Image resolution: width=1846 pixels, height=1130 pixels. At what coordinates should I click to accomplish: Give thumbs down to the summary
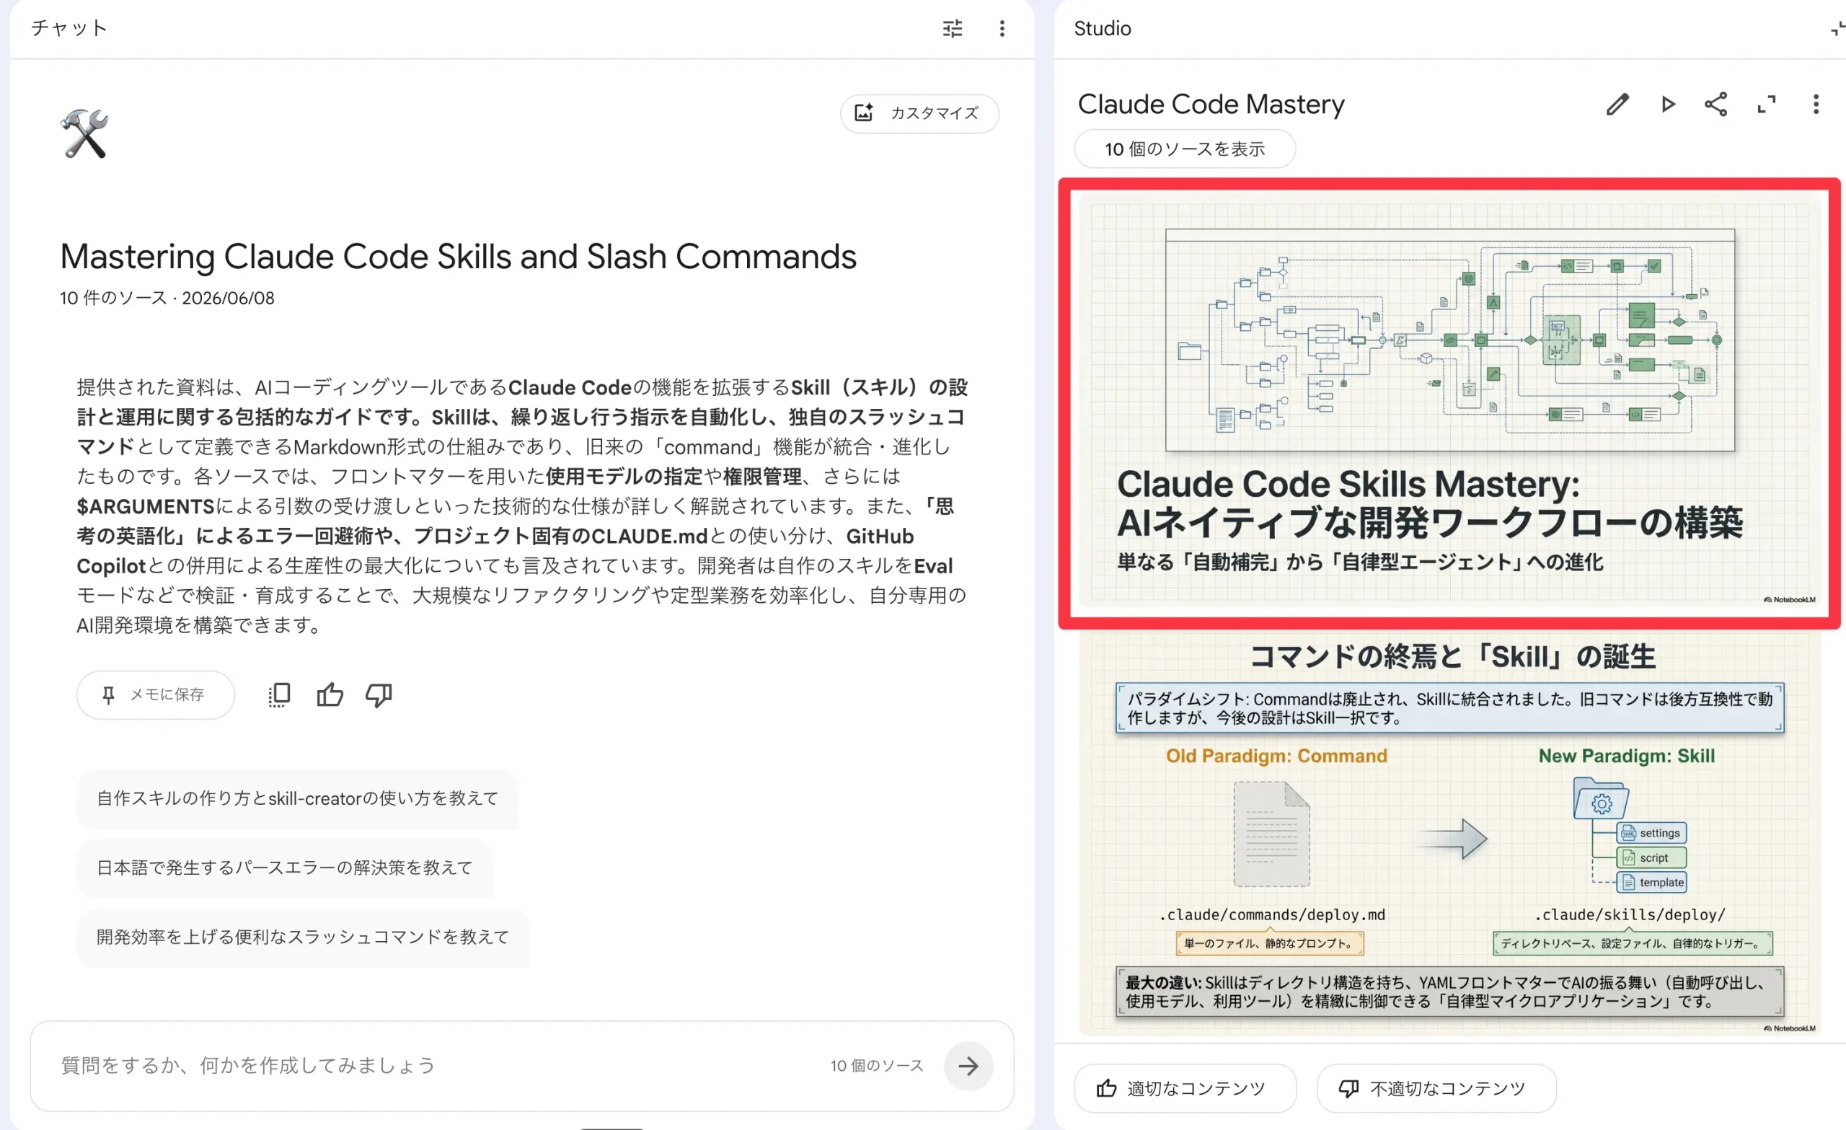tap(379, 694)
